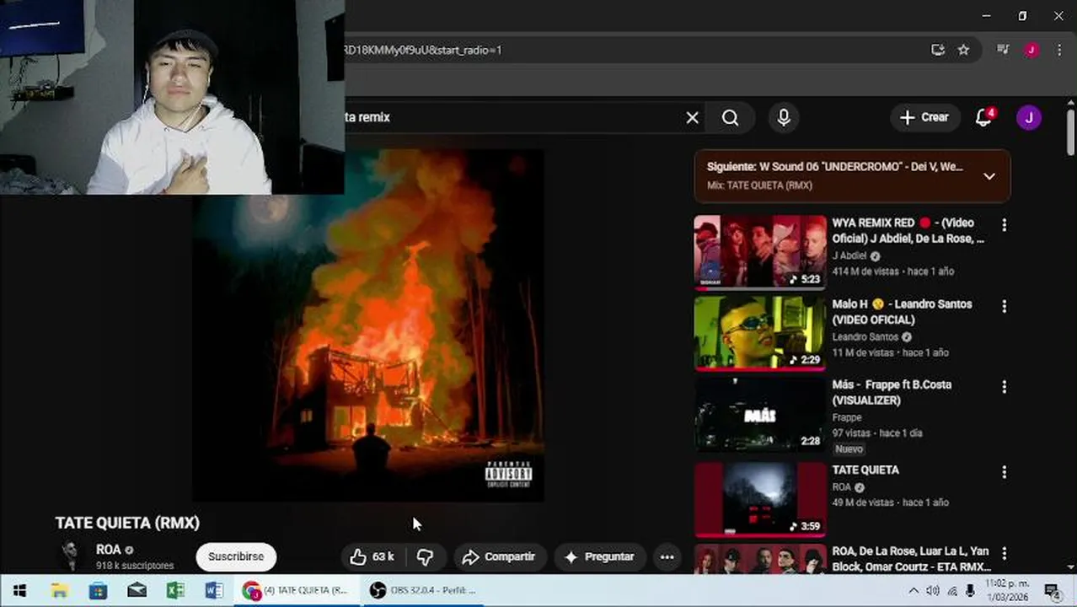Click the YouTube search magnifier button
Viewport: 1077px width, 607px height.
click(x=730, y=118)
